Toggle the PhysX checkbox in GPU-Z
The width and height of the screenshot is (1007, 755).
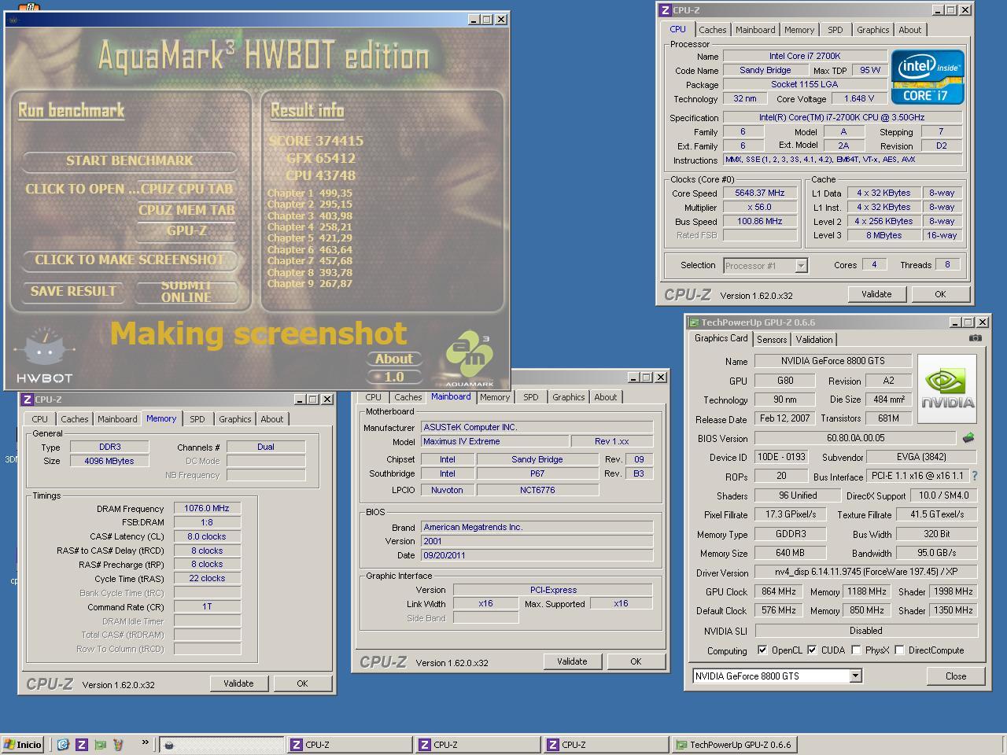tap(856, 650)
